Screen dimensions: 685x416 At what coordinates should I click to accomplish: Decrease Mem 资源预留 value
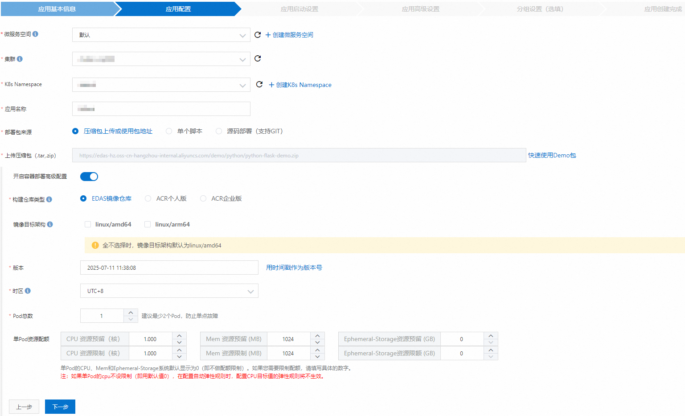(317, 342)
